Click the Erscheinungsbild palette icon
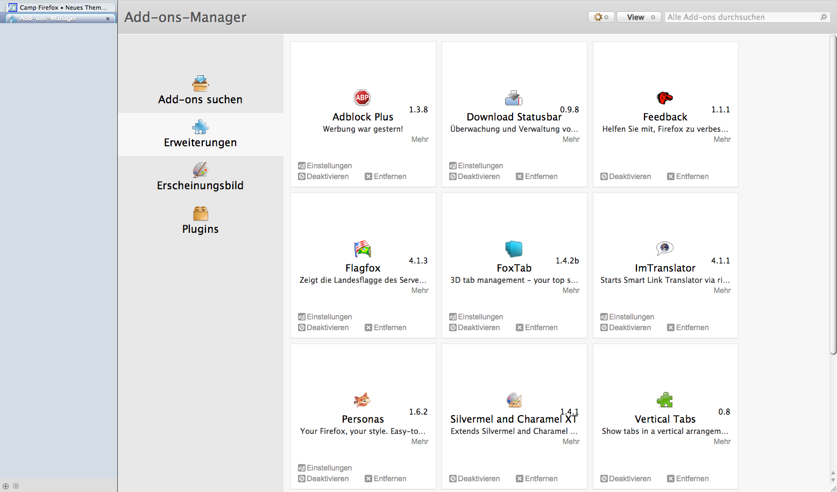 200,170
